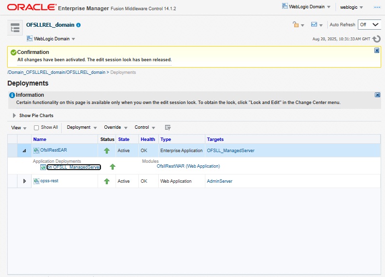Click the Aug 20, 2025 timestamp
This screenshot has width=385, height=277.
tap(341, 39)
